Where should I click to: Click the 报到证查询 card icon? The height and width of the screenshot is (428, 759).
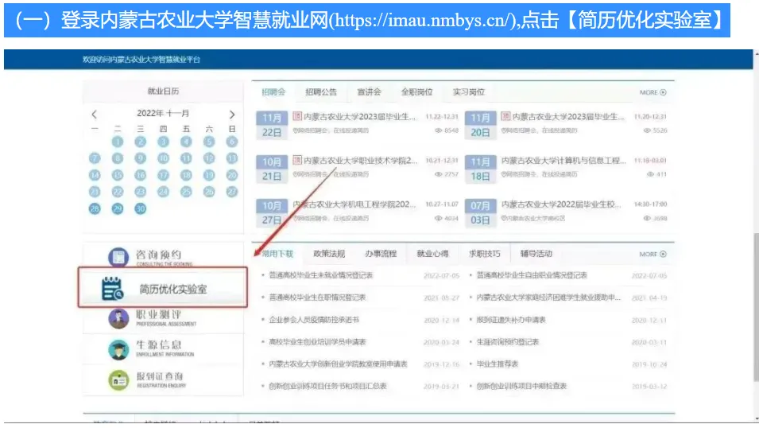pos(118,380)
